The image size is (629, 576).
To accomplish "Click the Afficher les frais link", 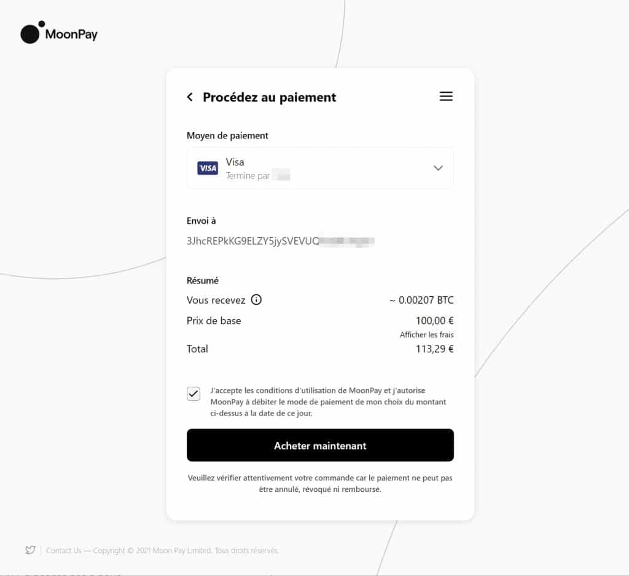I will tap(427, 334).
